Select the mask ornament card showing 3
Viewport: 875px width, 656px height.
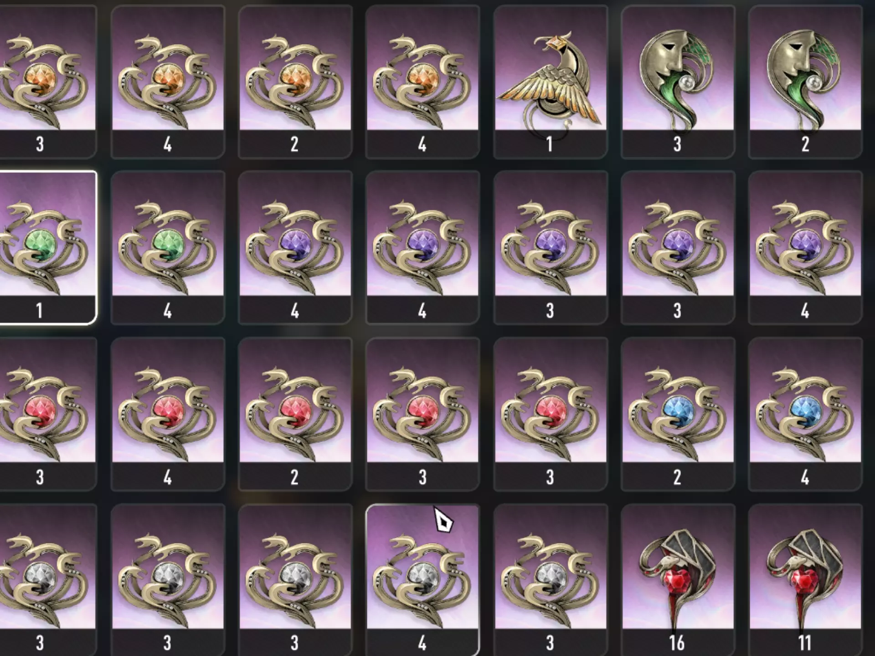[678, 82]
